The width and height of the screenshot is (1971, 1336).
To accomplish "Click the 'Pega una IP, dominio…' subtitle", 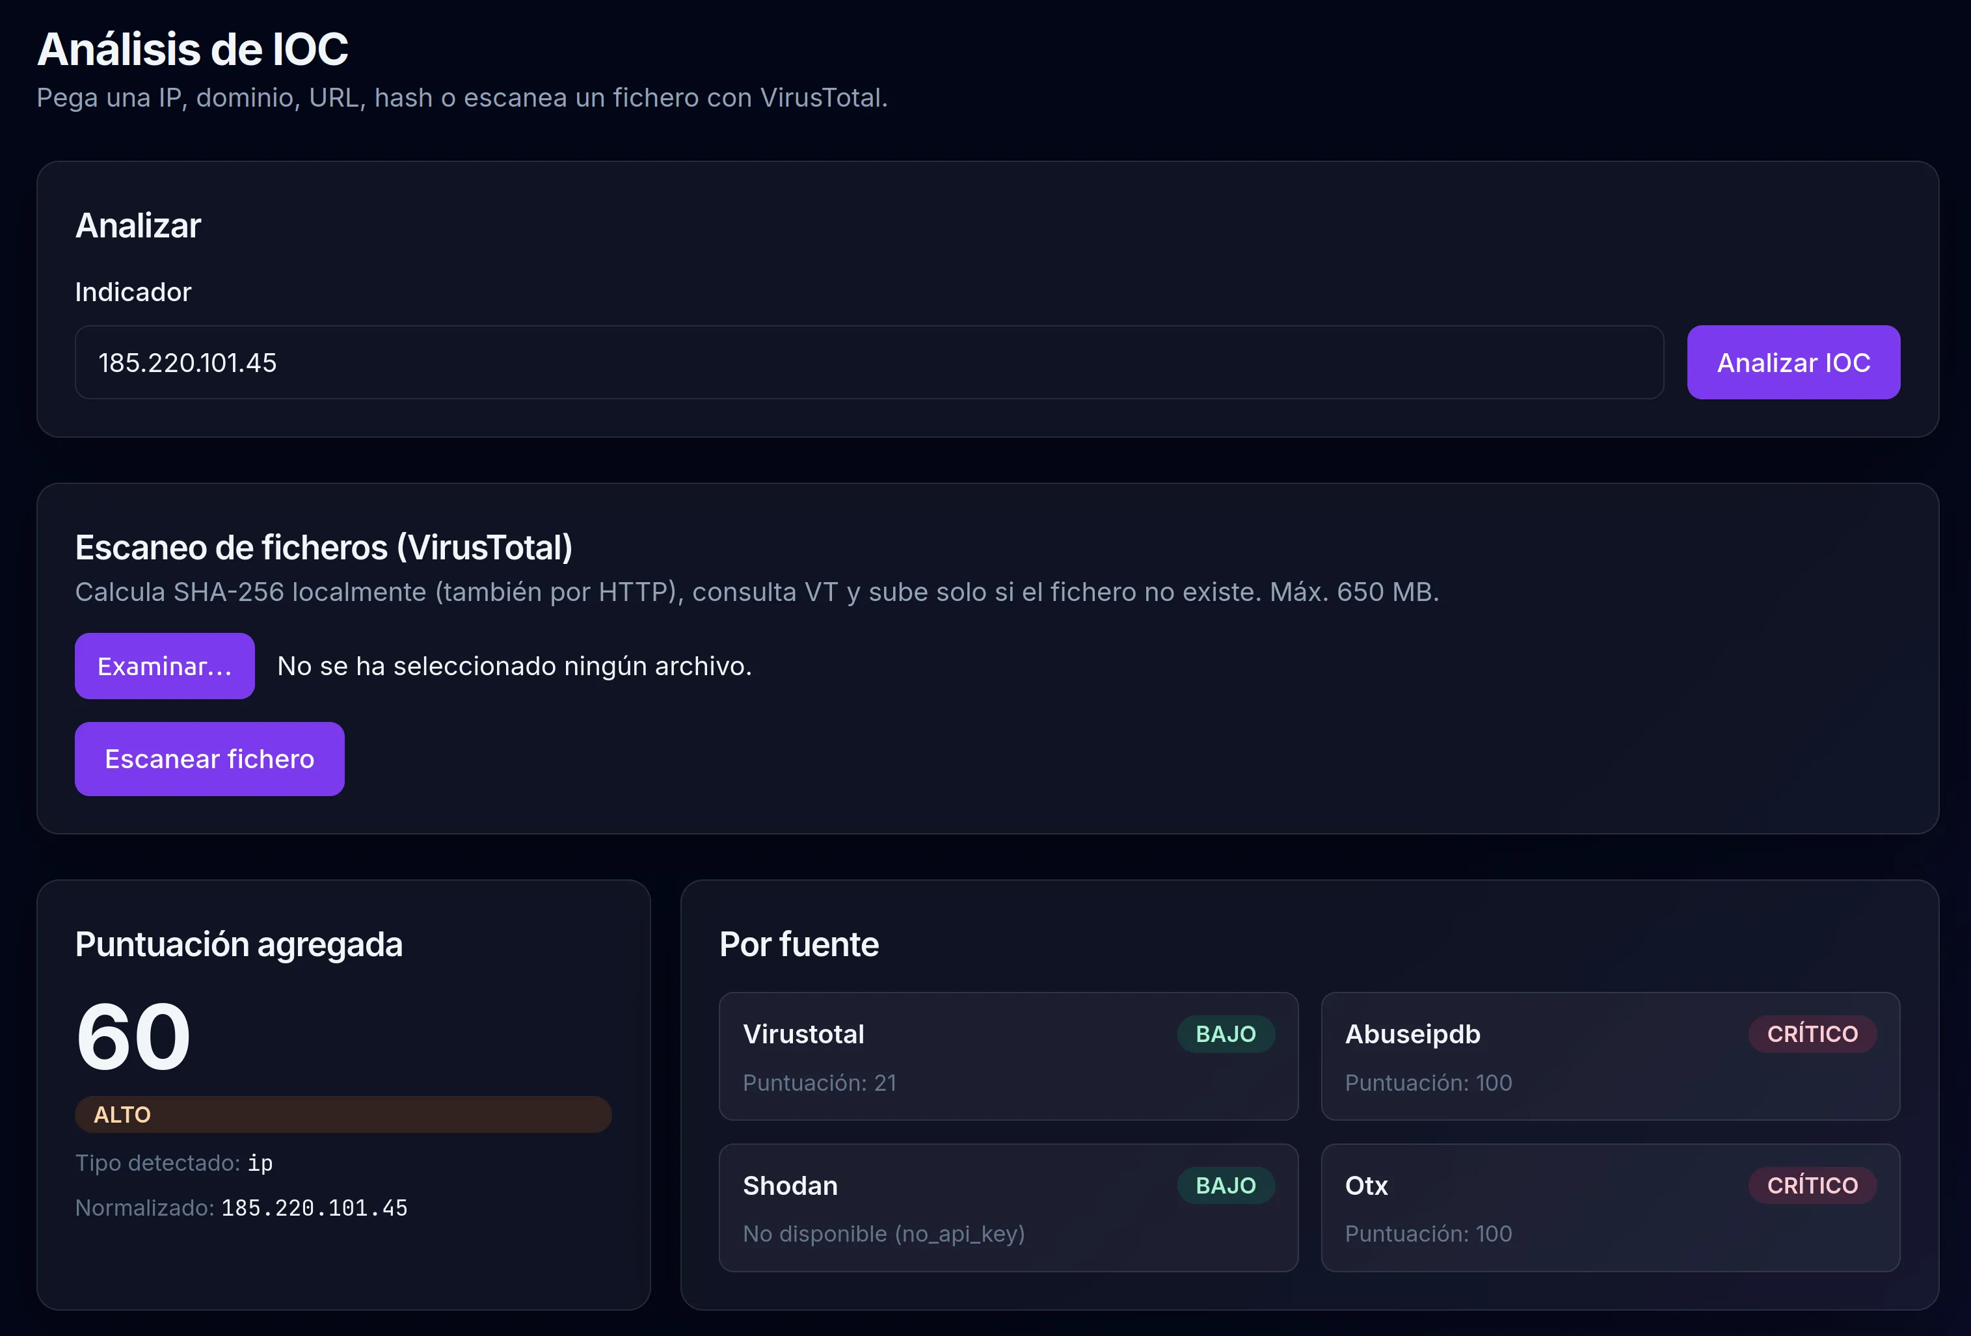I will 463,98.
